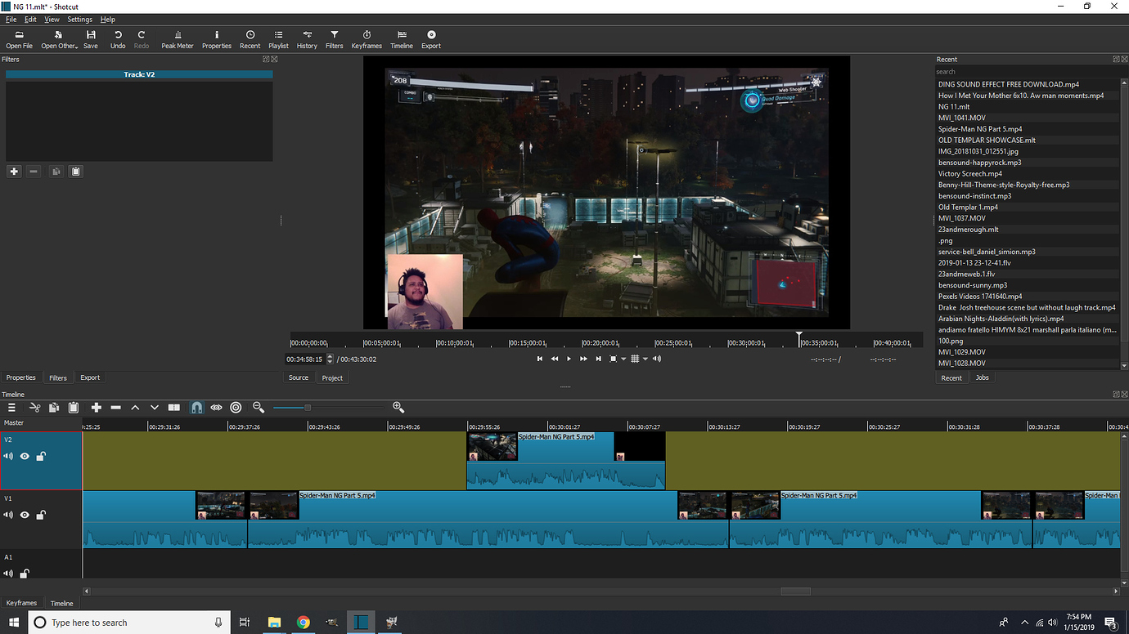This screenshot has width=1129, height=634.
Task: Switch to the Jobs tab
Action: point(983,377)
